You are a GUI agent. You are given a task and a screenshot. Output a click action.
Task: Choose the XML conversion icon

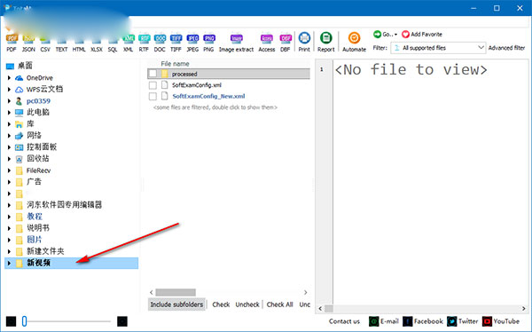pyautogui.click(x=129, y=38)
